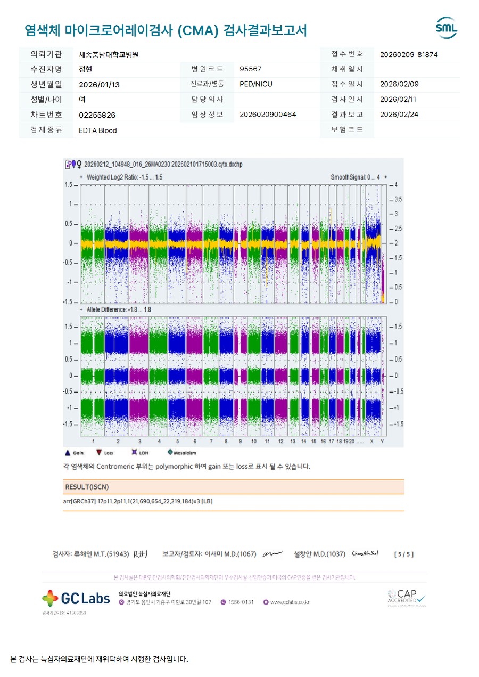Click the examiner name 류해인 M.T.(51943)

[102, 554]
